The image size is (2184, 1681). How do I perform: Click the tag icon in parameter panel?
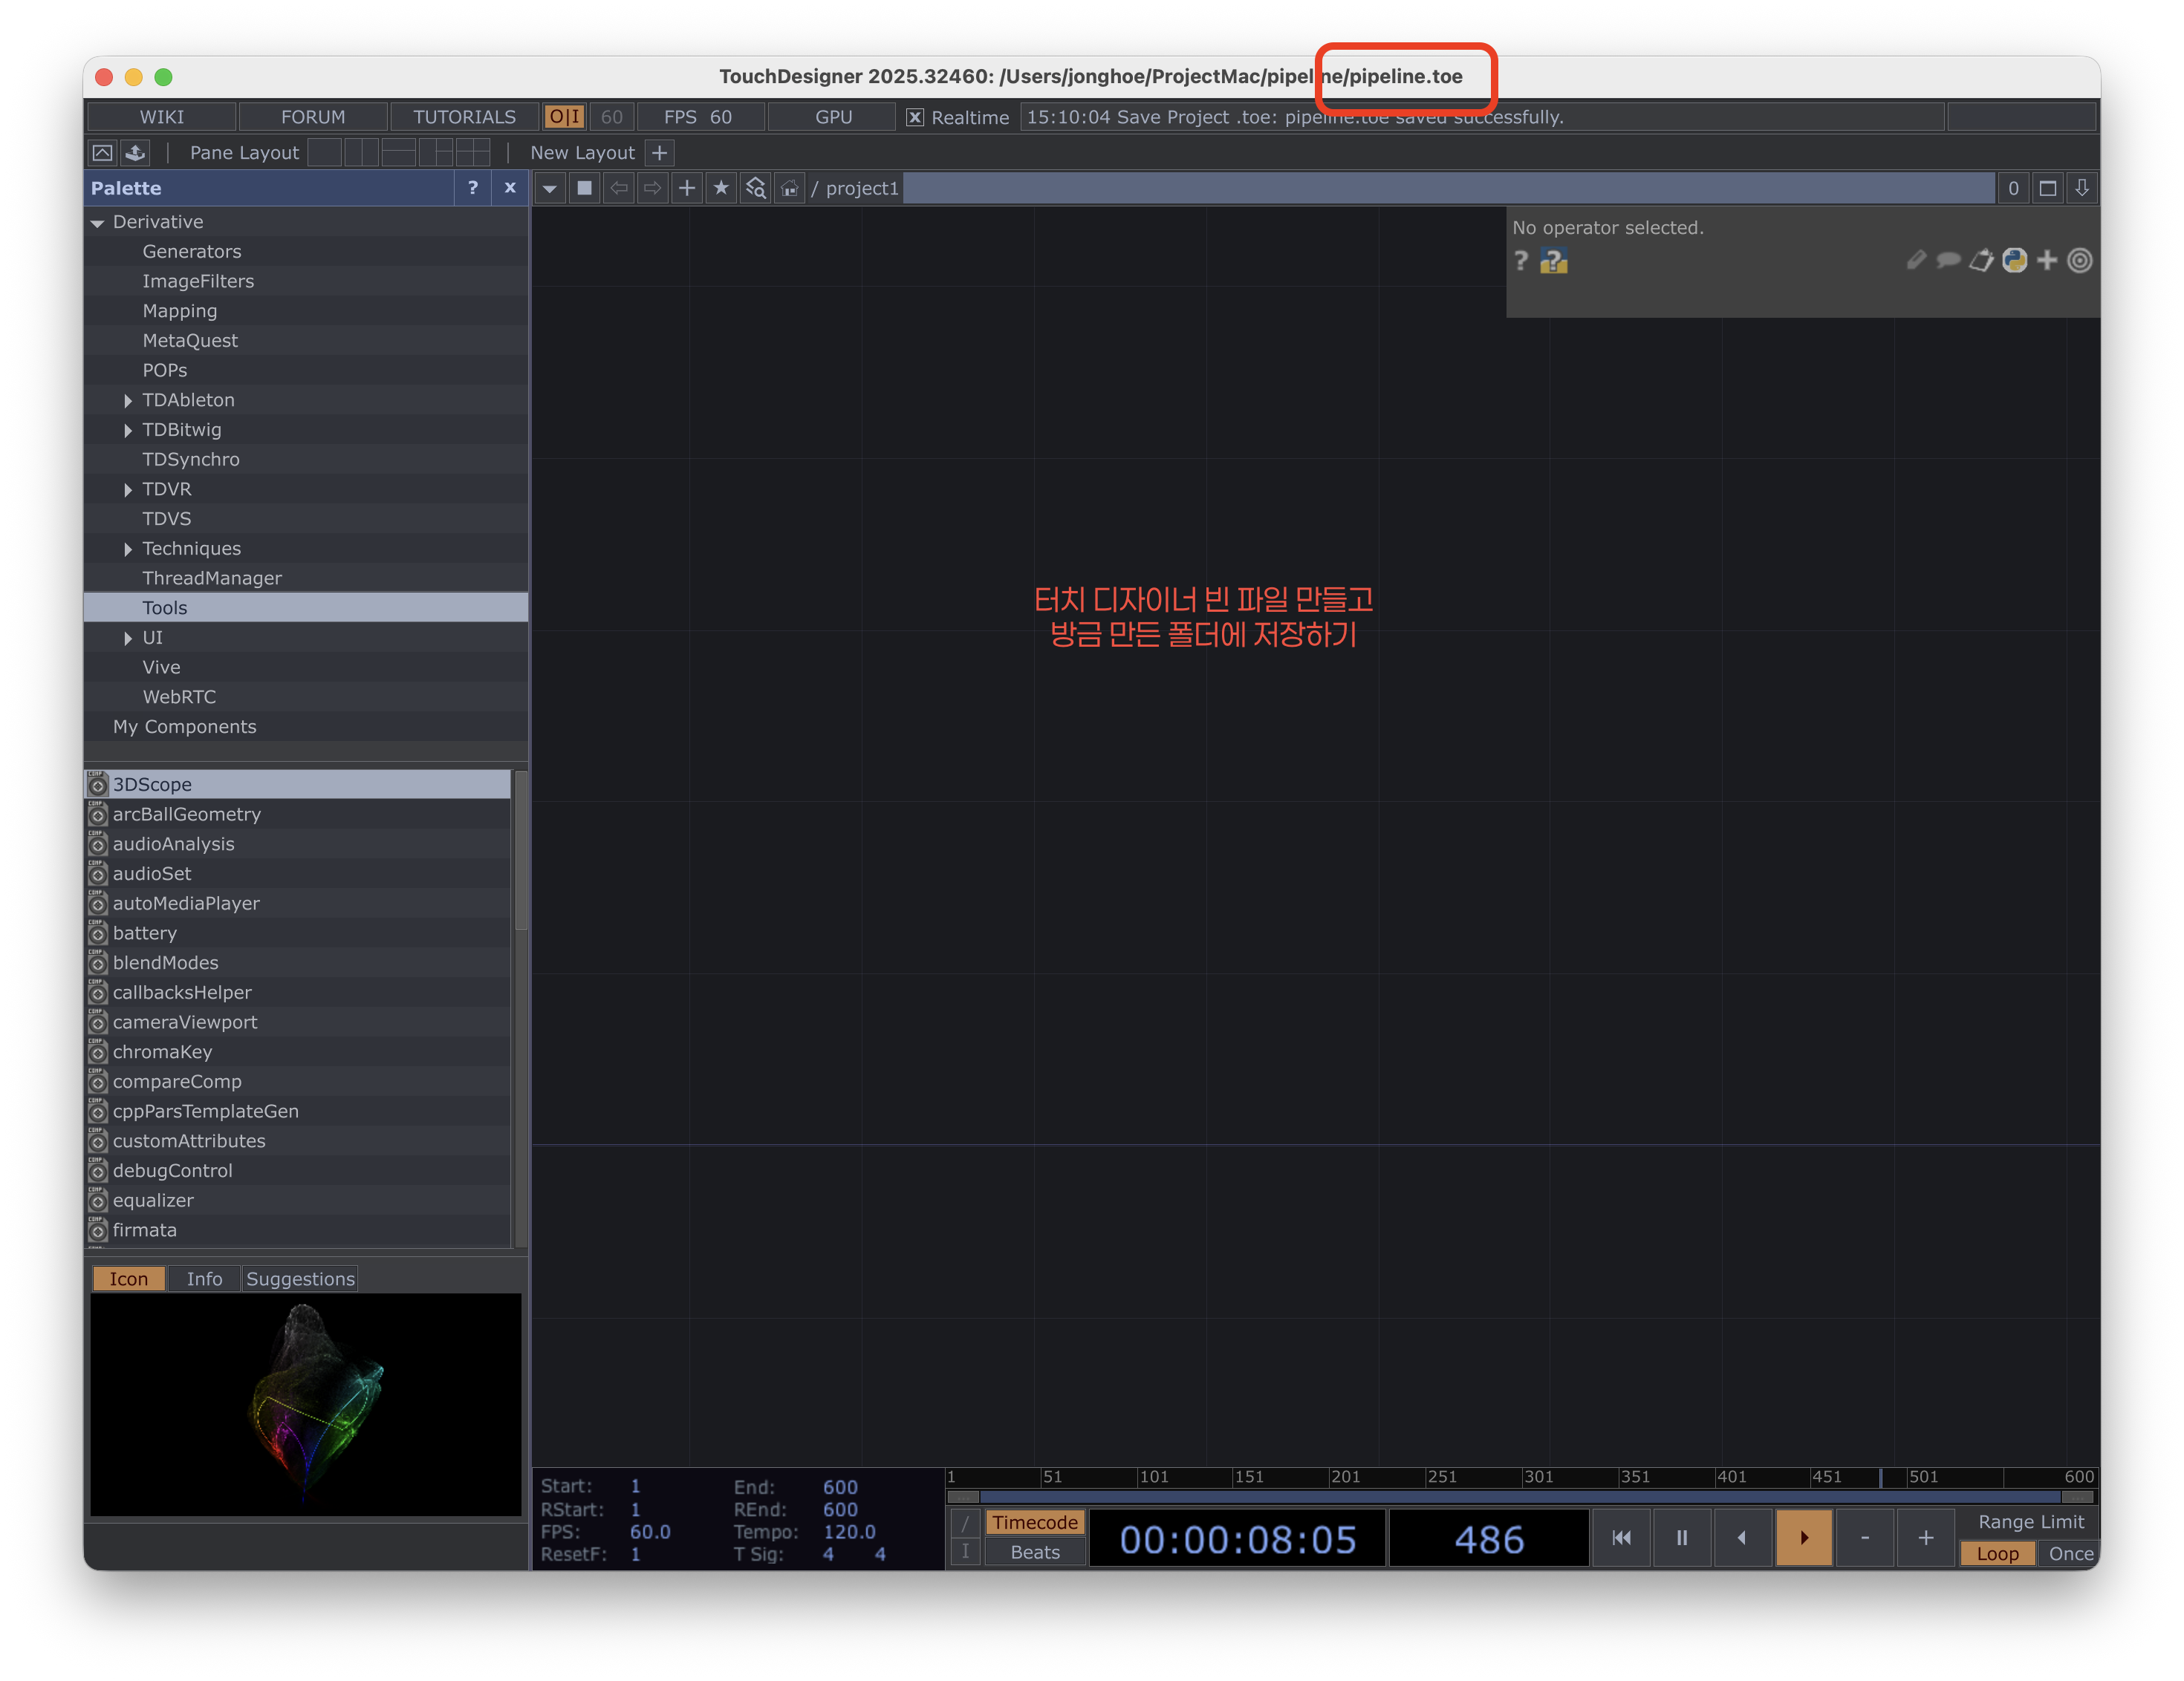pyautogui.click(x=1981, y=261)
